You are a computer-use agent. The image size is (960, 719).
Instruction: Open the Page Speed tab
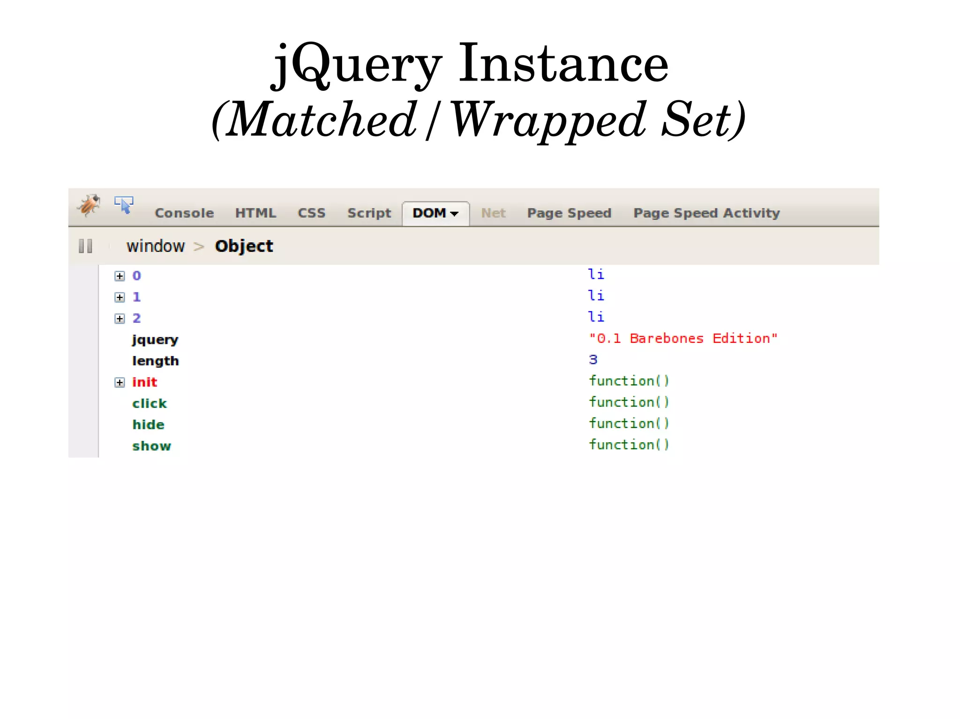pos(569,213)
